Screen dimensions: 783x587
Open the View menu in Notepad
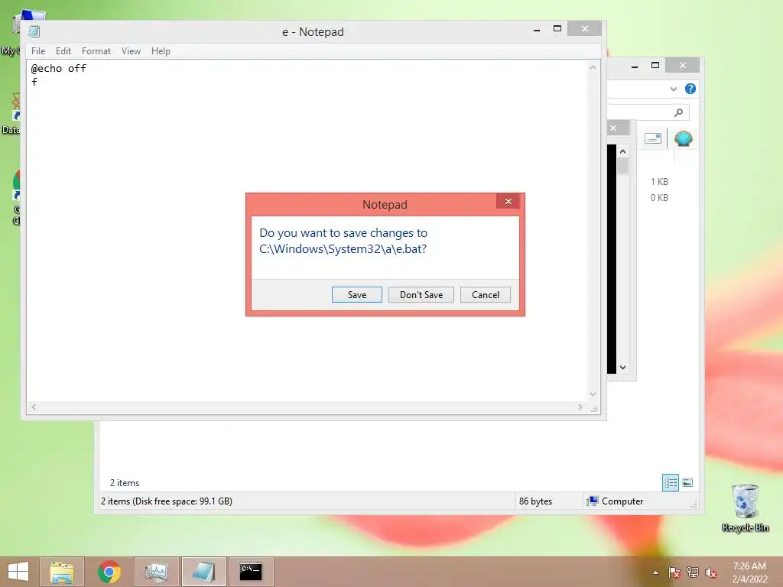click(x=131, y=51)
